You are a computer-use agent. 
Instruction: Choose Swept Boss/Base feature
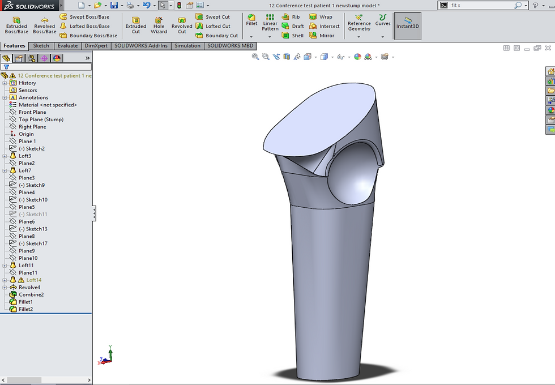pyautogui.click(x=84, y=16)
